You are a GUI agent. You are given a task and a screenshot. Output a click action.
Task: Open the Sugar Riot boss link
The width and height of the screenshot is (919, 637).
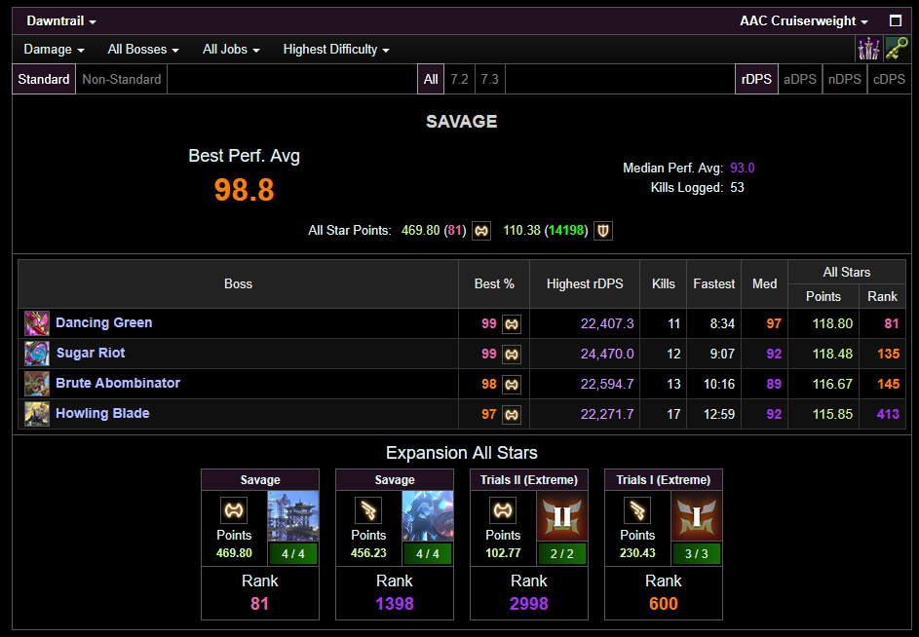click(91, 354)
